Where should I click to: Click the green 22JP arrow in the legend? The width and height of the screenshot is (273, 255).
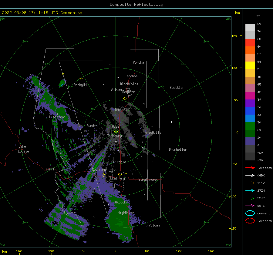click(250, 198)
